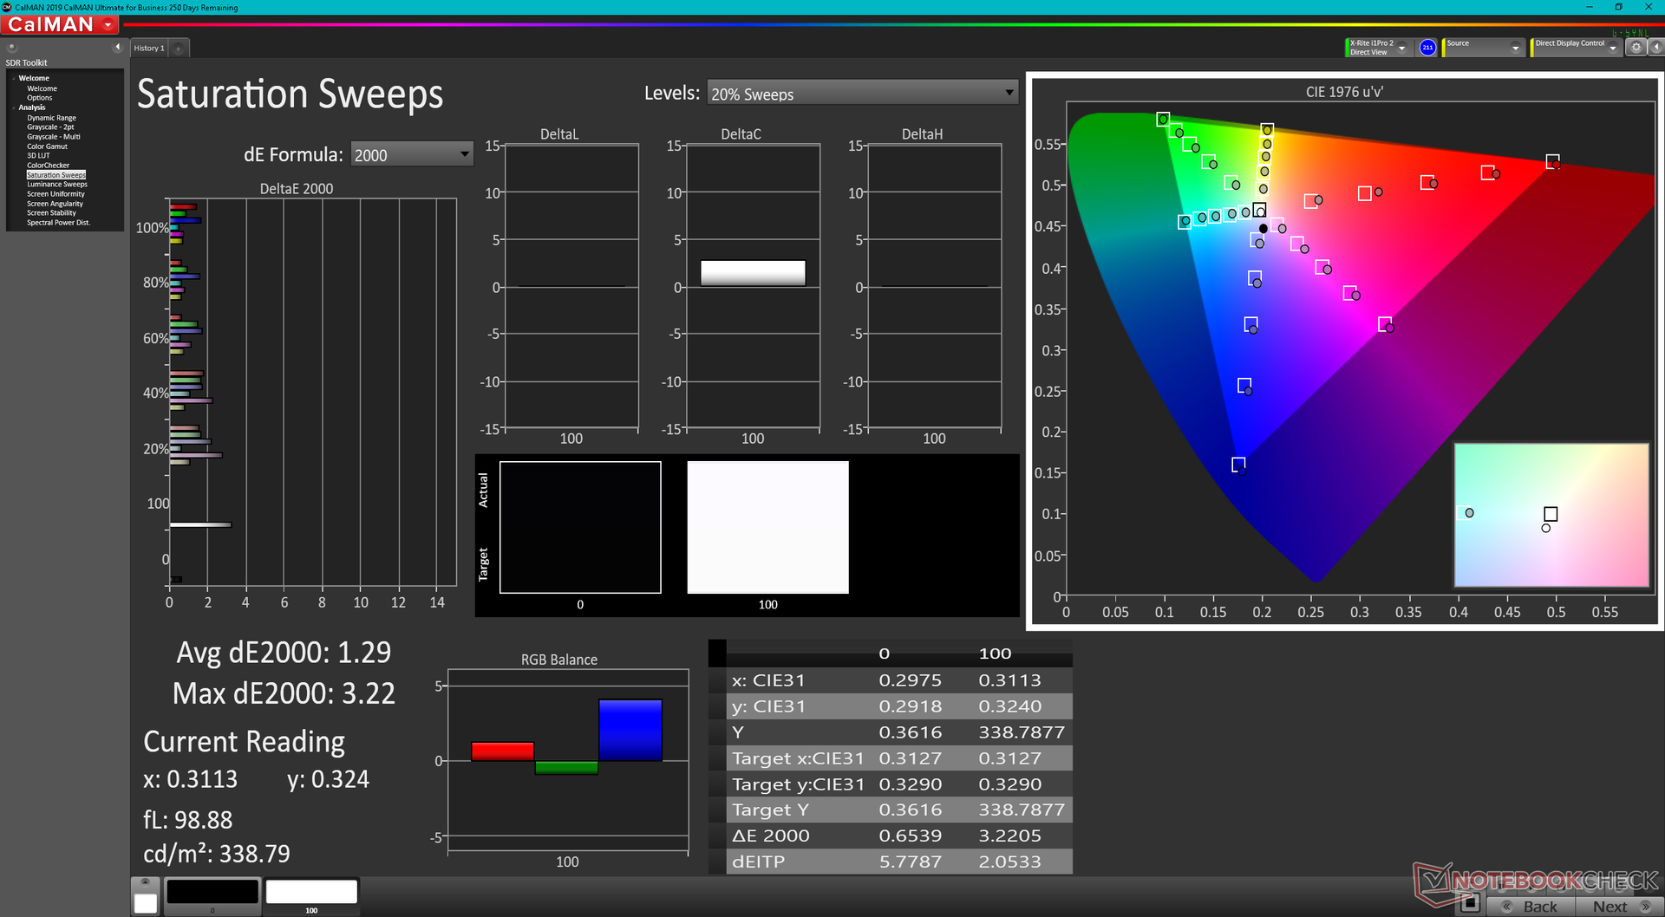Click the blue bar in RGB Balance
This screenshot has width=1665, height=917.
click(630, 730)
